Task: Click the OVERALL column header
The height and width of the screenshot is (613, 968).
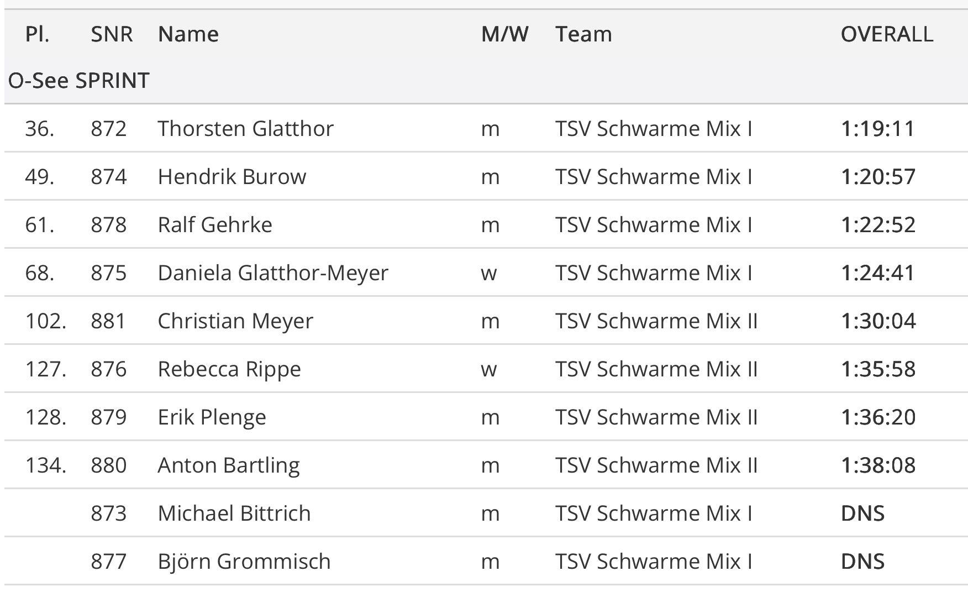Action: point(887,34)
